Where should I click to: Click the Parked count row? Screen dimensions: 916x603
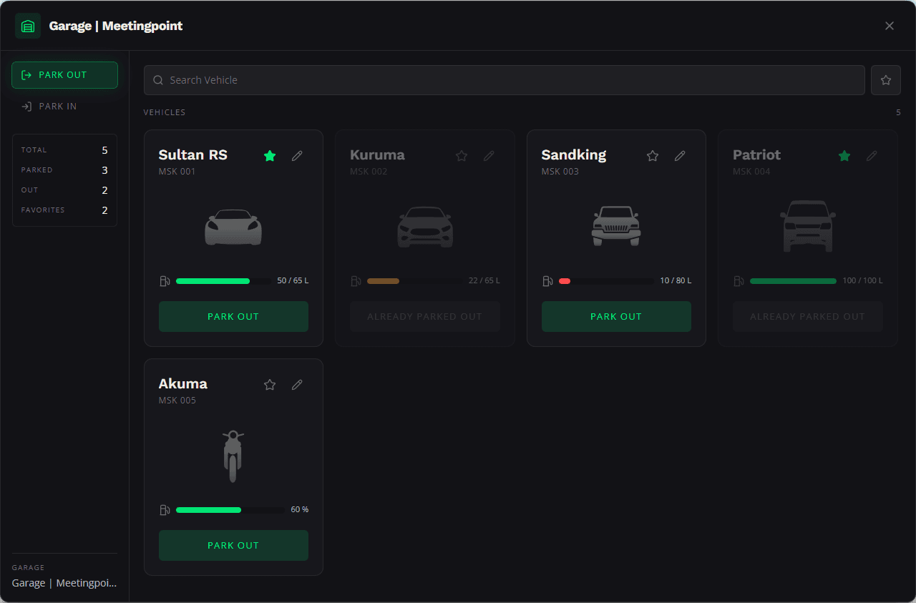point(64,170)
